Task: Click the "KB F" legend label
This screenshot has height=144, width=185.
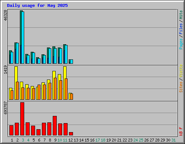Action: [181, 131]
